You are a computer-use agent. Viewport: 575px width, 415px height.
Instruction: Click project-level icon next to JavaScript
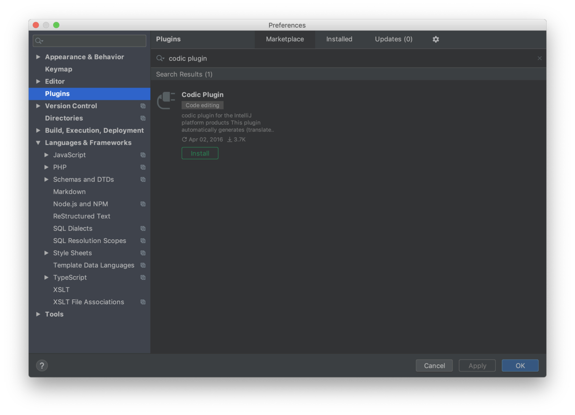click(x=143, y=155)
